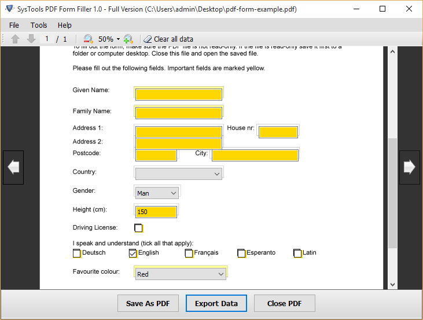Image resolution: width=423 pixels, height=320 pixels.
Task: Click the zoom out magnifier icon
Action: [x=89, y=39]
